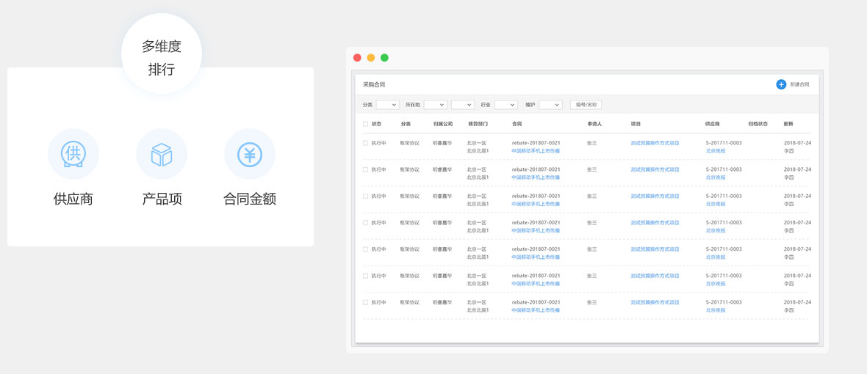867x374 pixels.
Task: Open the 维护 filter dropdown
Action: click(x=550, y=105)
